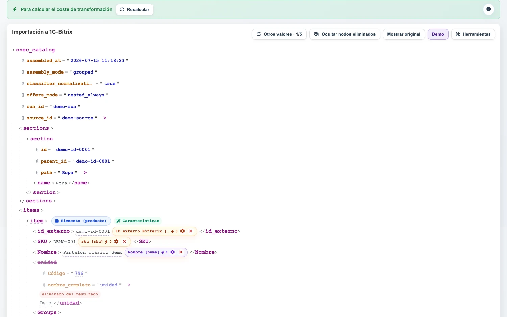Click the name node inside section

click(x=44, y=183)
